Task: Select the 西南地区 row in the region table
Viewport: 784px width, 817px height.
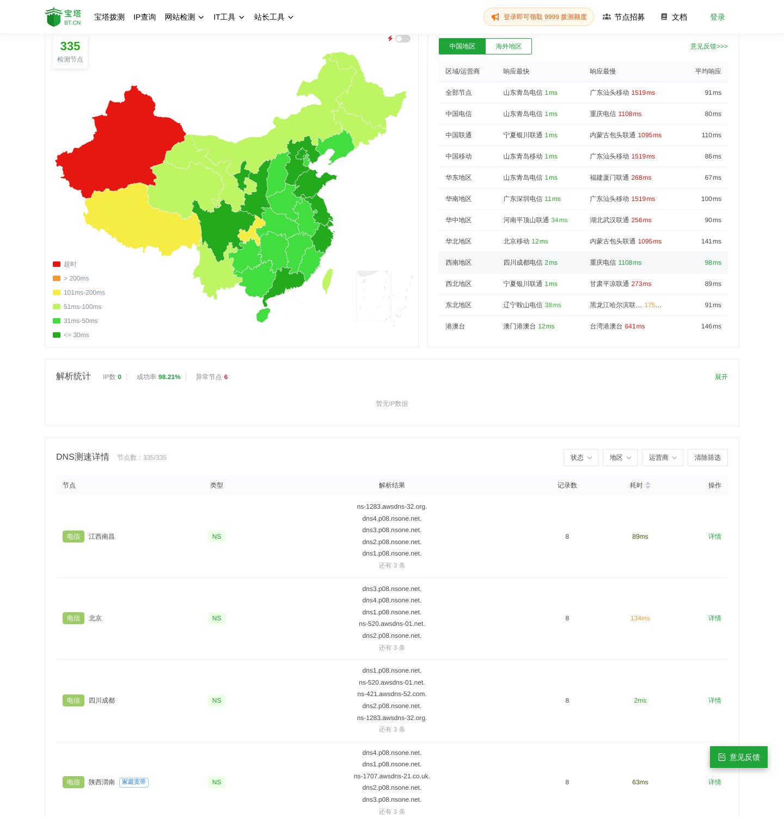Action: point(583,263)
